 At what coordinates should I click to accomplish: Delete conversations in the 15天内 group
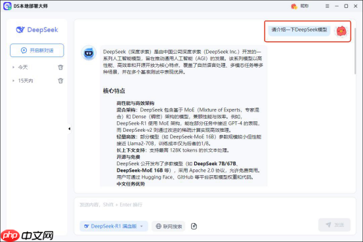(60, 81)
